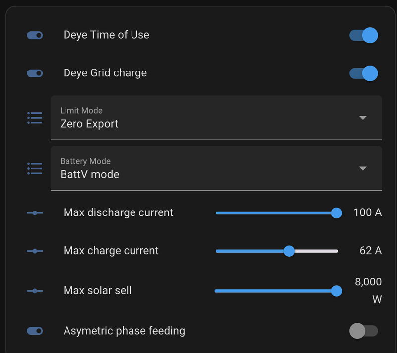
Task: Click the slider icon beside Max discharge current
Action: point(35,213)
